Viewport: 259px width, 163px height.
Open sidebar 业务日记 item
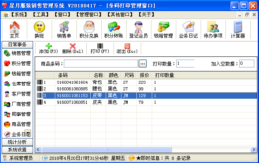[x=17, y=134]
